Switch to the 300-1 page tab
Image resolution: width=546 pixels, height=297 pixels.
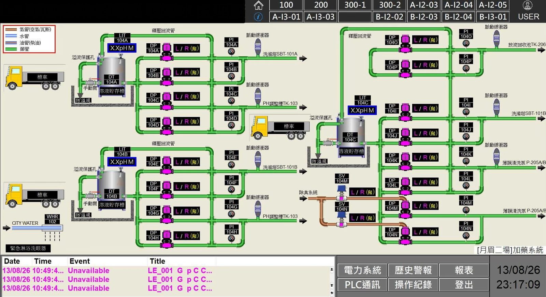[x=355, y=5]
